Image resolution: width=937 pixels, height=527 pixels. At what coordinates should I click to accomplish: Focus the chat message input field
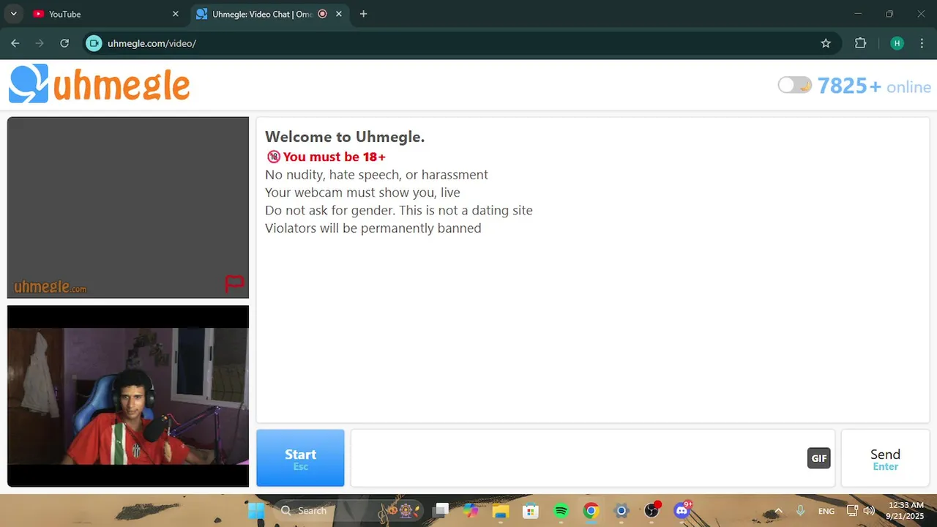tap(578, 458)
